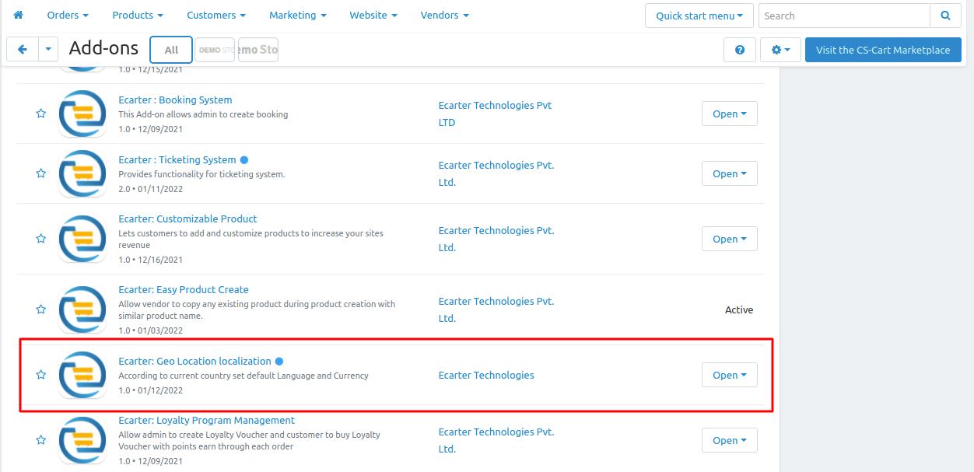Open the Marketing menu
This screenshot has height=472, width=974.
coord(298,15)
